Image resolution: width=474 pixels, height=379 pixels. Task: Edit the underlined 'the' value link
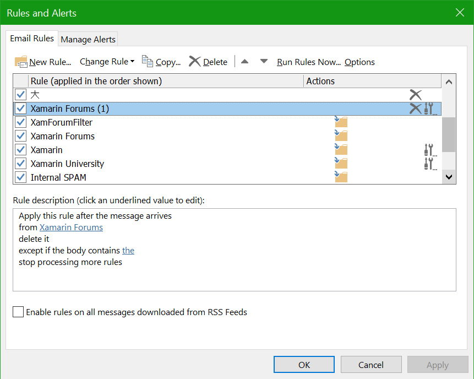pos(128,251)
